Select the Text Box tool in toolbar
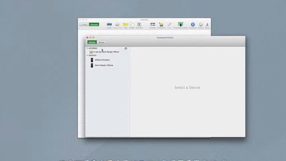 click(139, 25)
